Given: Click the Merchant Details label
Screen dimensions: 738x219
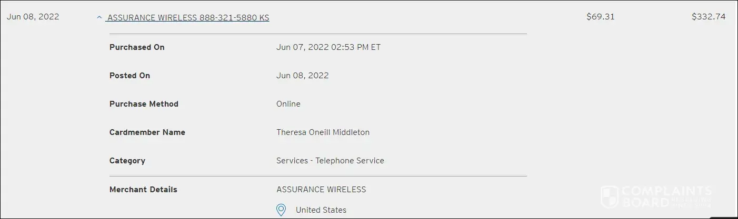Looking at the screenshot, I should point(143,190).
